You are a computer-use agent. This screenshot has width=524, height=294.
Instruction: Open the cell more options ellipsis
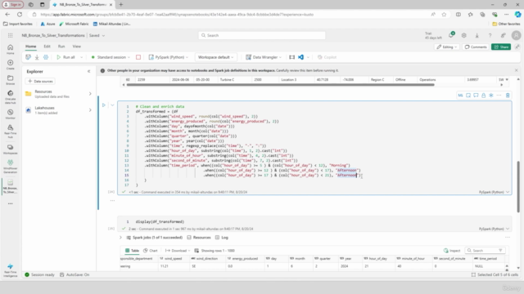(499, 96)
